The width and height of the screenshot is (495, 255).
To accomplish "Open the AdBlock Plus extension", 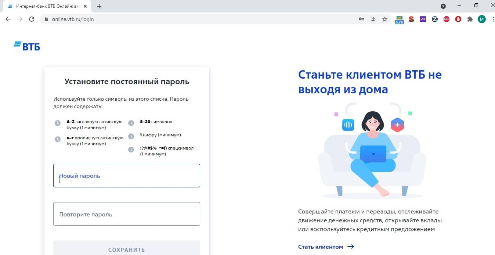I will (x=447, y=19).
